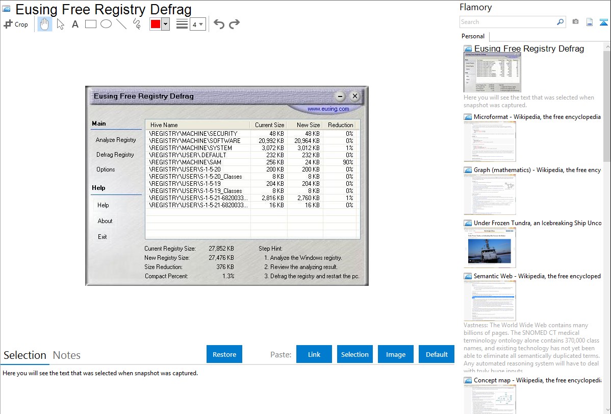Open Eusing Free Registry Defrag snapshot thumbnail
The image size is (611, 414).
click(x=492, y=72)
